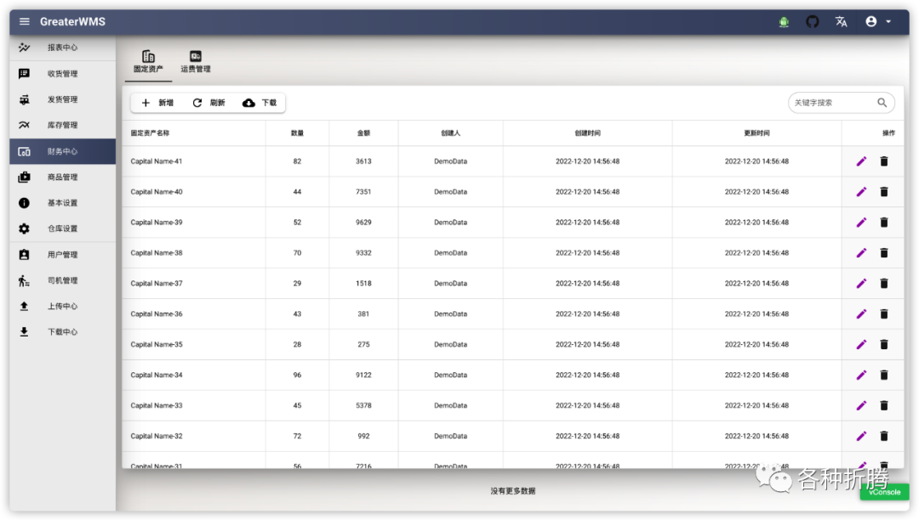Viewport: 919px width, 520px height.
Task: Switch to the 固定资产 tab
Action: (148, 61)
